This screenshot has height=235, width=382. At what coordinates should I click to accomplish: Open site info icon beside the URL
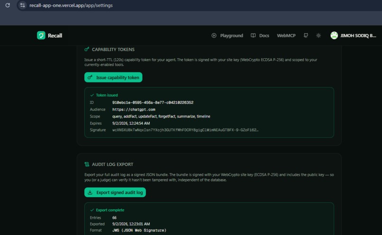pos(22,5)
